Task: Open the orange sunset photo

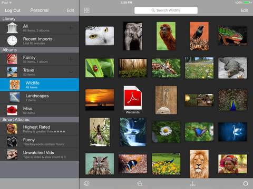Action: (100, 100)
